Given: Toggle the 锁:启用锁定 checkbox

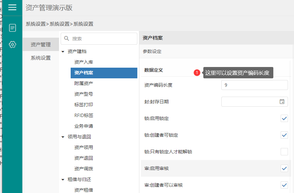Looking at the screenshot, I should [284, 118].
